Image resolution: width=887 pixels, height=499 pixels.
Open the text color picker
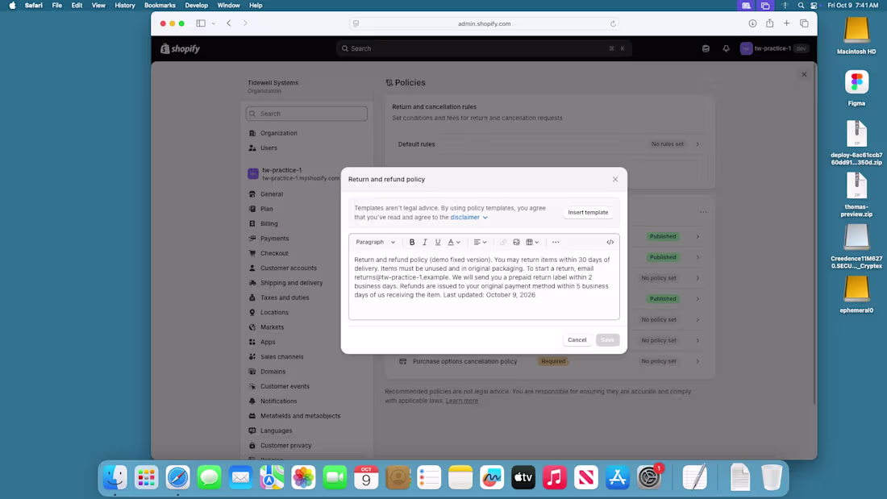tap(454, 242)
